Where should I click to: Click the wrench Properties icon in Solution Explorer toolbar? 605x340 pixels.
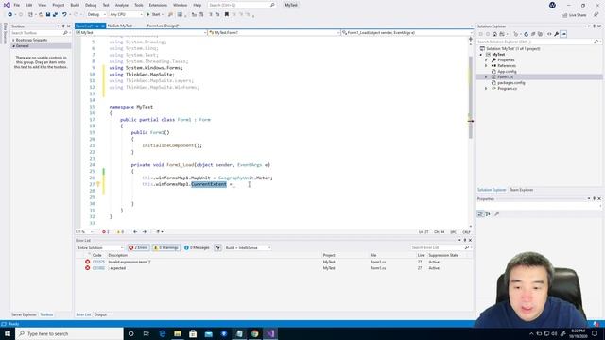(x=557, y=34)
